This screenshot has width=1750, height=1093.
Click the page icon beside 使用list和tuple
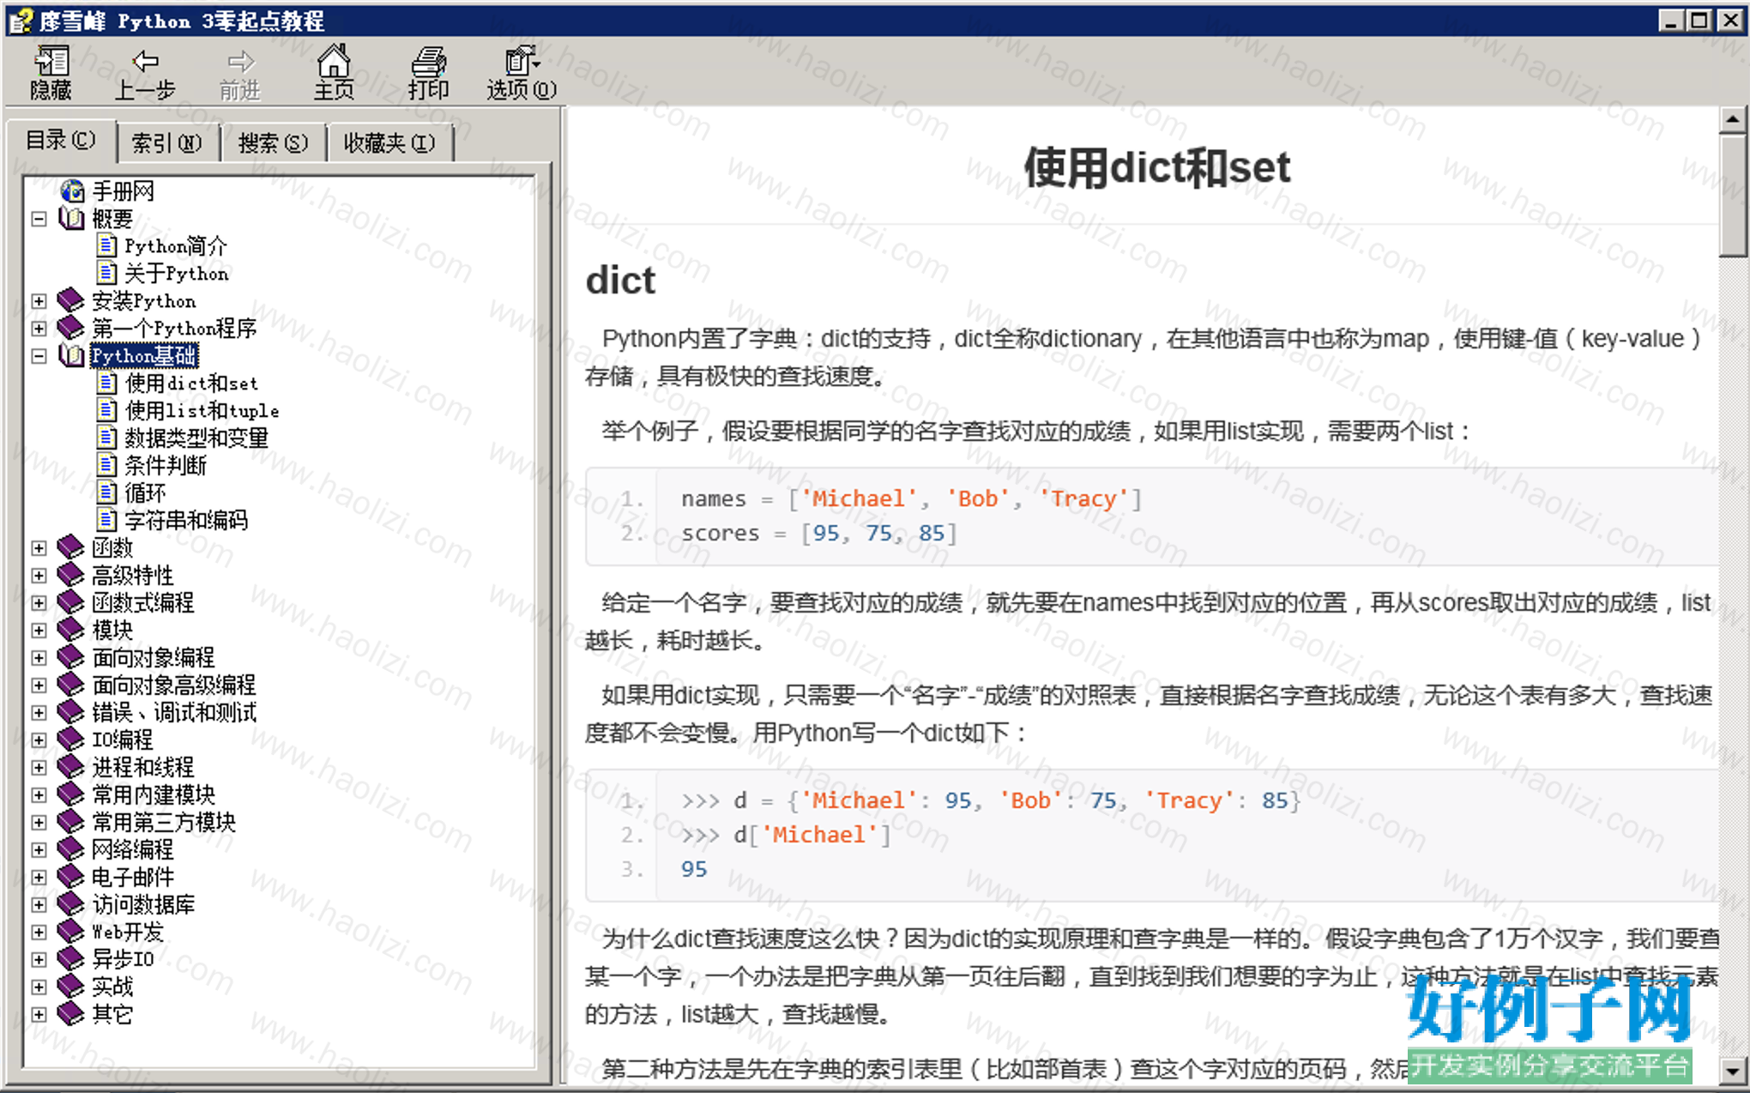tap(107, 410)
